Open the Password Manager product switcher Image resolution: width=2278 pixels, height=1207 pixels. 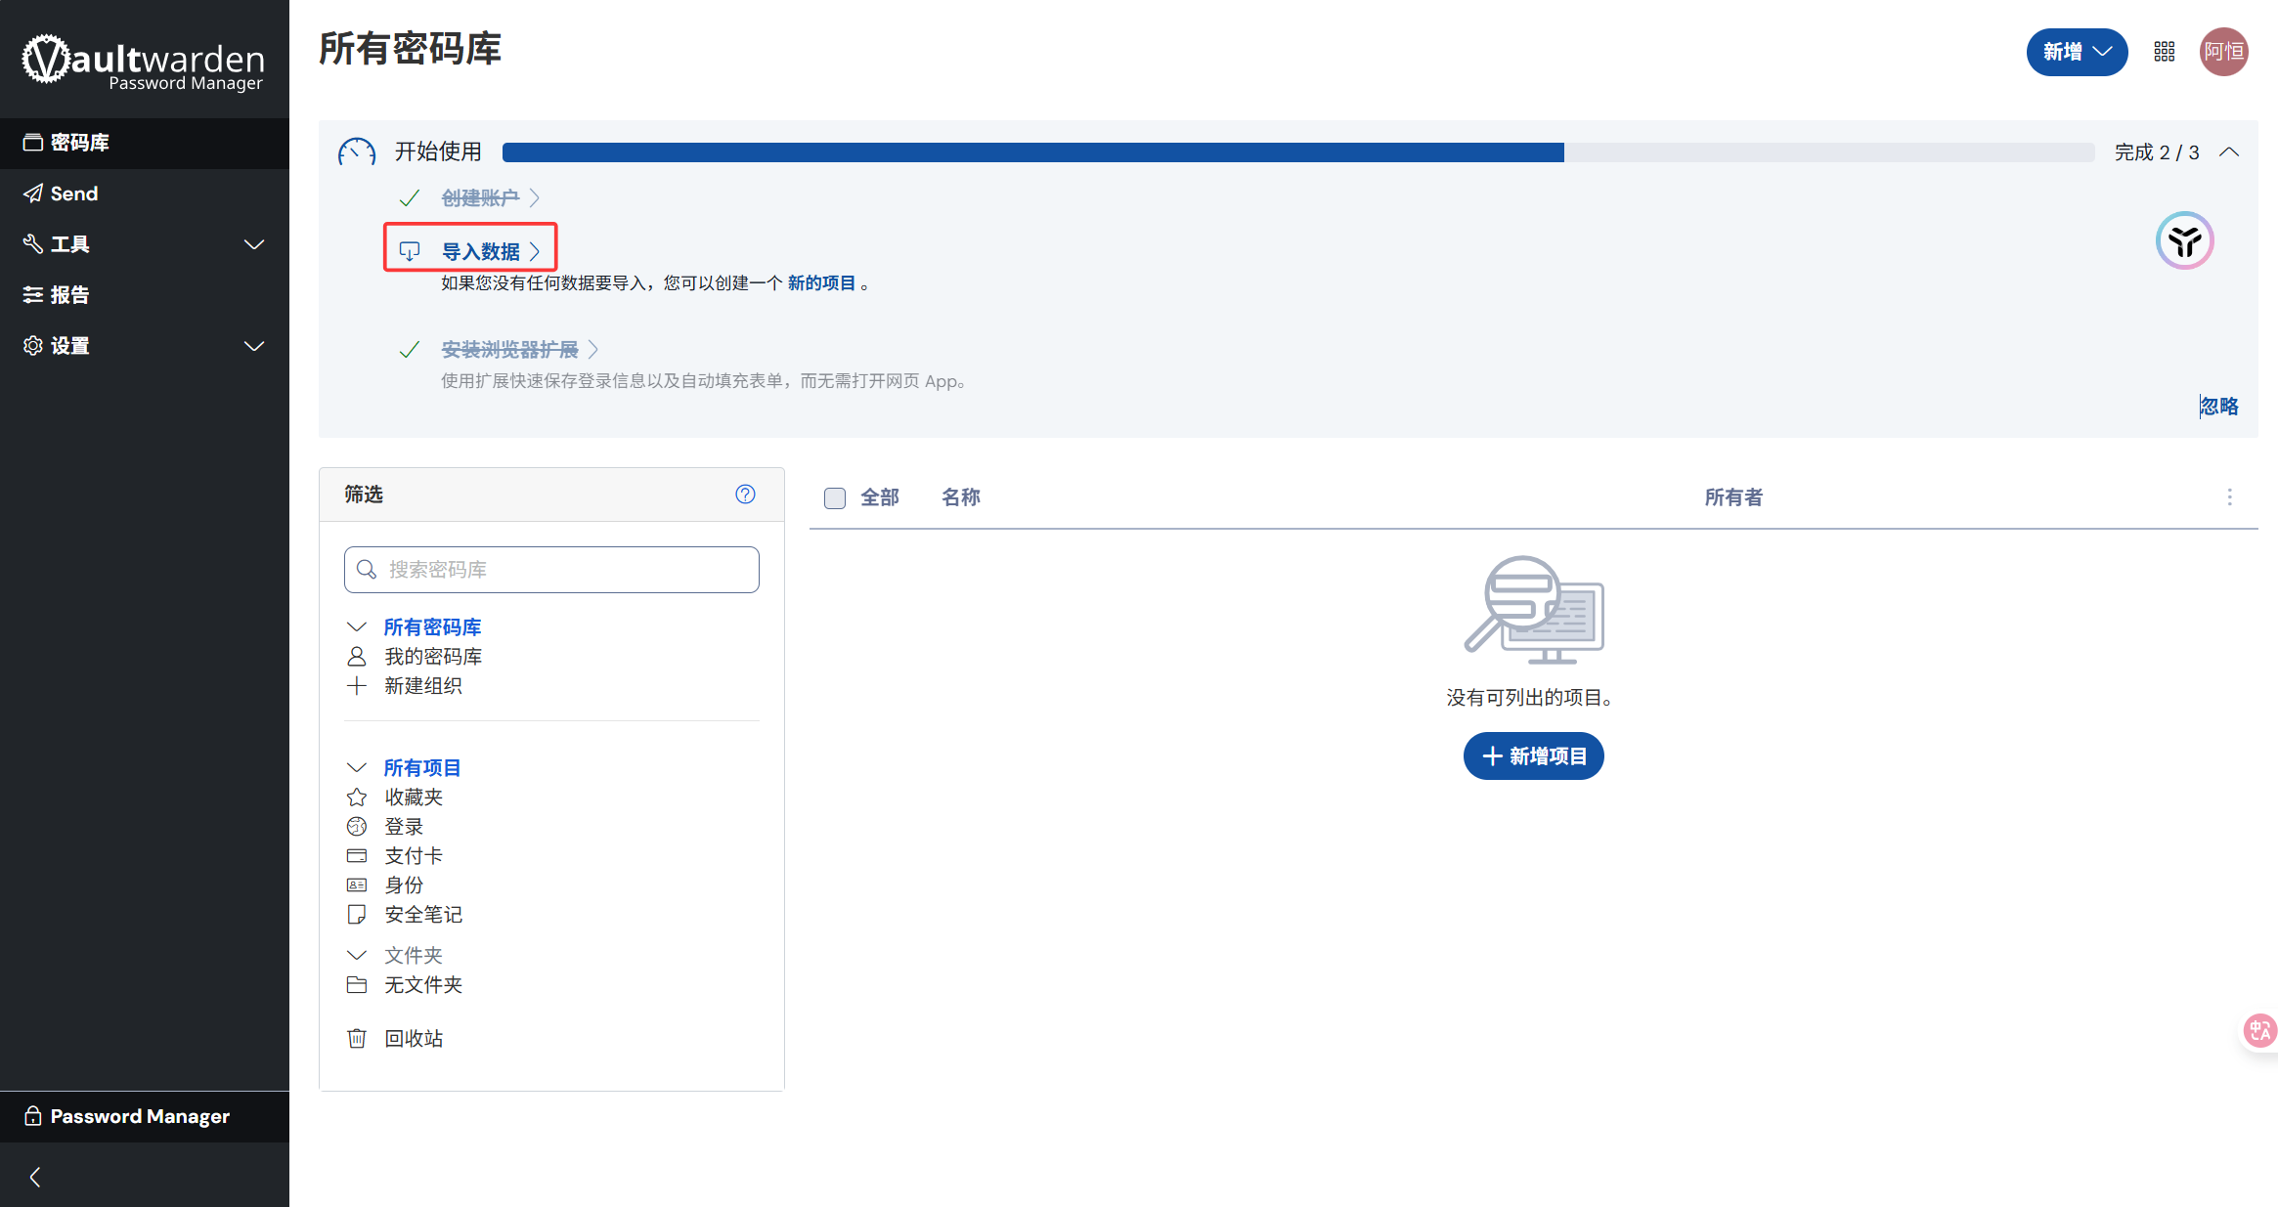145,1116
